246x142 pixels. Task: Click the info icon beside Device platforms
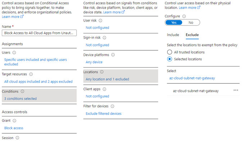click(x=113, y=55)
